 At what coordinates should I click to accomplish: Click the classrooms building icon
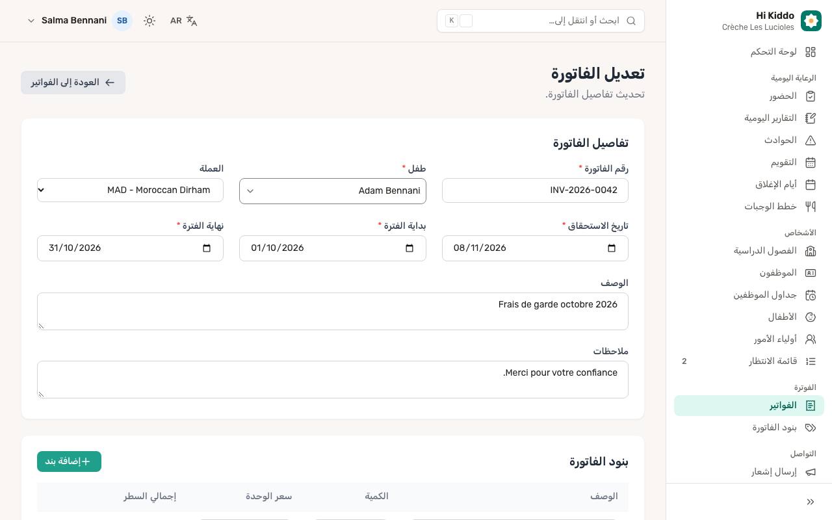(x=811, y=251)
